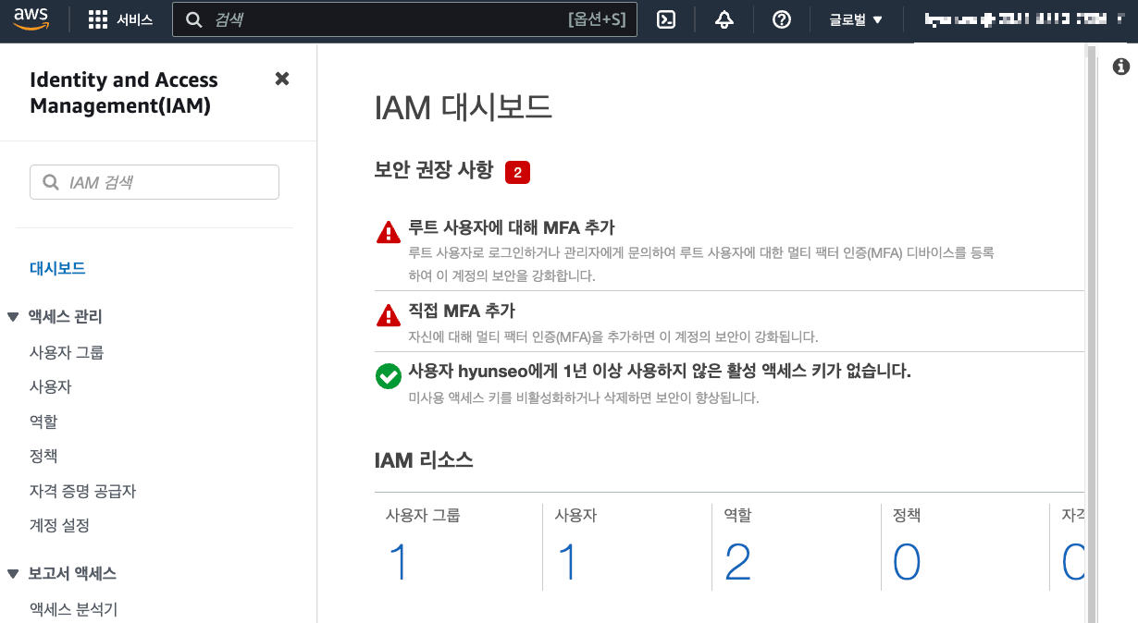Click the IAM 리소스 heading
Image resolution: width=1138 pixels, height=623 pixels.
pos(424,459)
